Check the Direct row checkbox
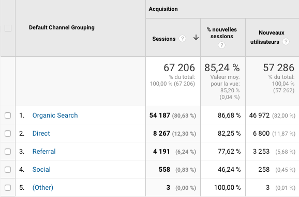The width and height of the screenshot is (299, 197). [8, 134]
